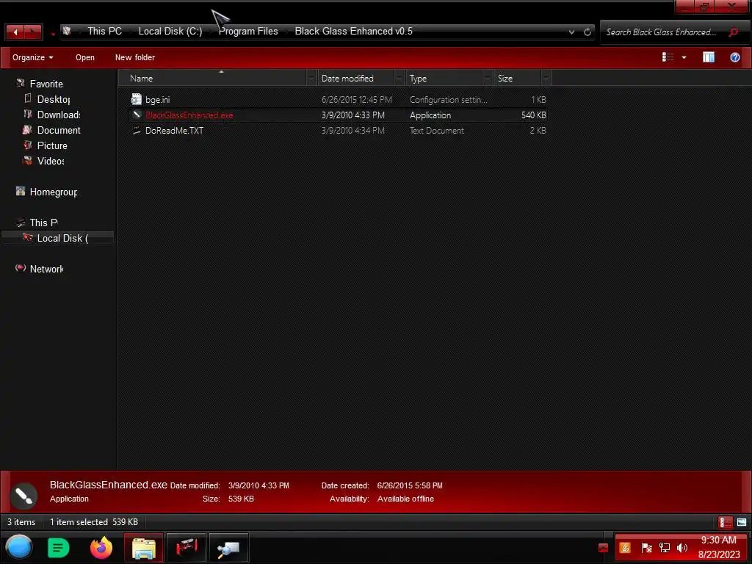Create a New folder
This screenshot has height=564, width=752.
[135, 57]
